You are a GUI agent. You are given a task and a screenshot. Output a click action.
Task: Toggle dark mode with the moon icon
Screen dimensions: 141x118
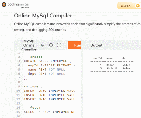pos(42,45)
